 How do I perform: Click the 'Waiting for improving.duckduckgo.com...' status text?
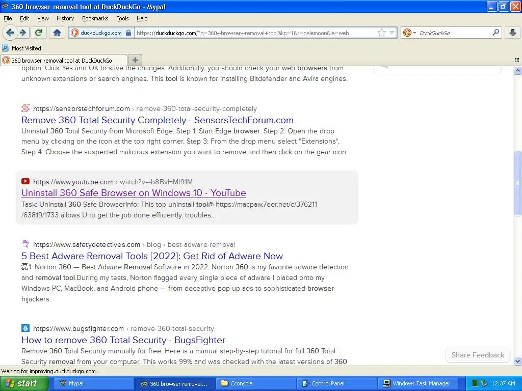pyautogui.click(x=50, y=371)
